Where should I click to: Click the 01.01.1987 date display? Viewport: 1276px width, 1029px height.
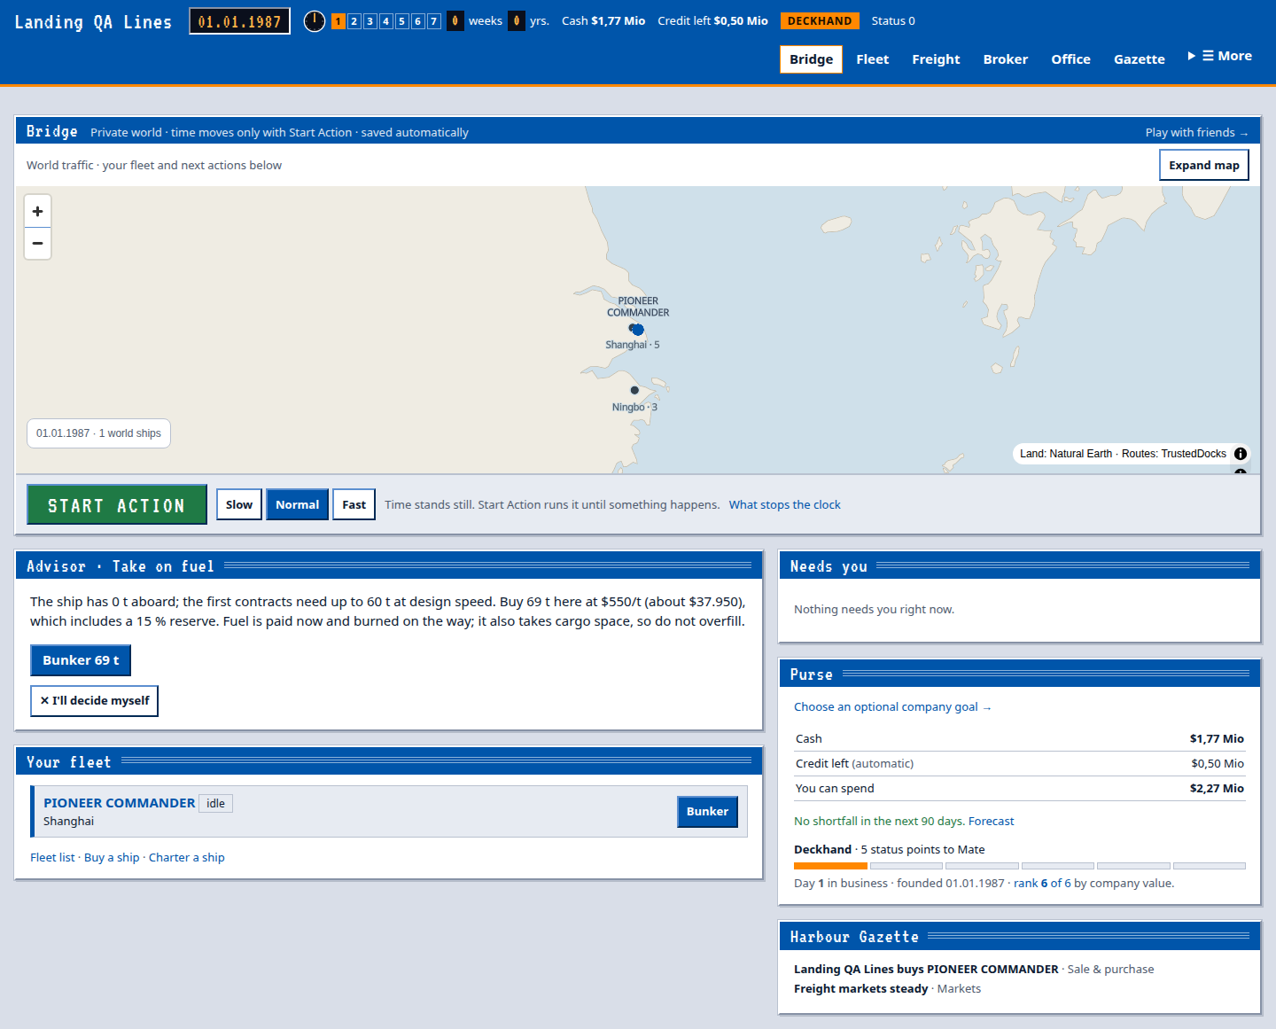click(239, 21)
